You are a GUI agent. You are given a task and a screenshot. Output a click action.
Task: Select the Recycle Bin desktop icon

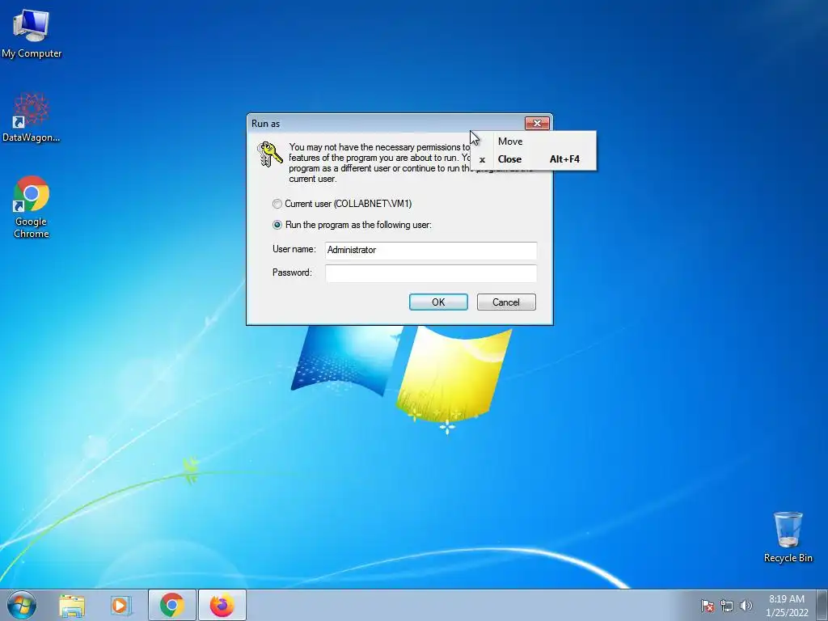coord(788,537)
